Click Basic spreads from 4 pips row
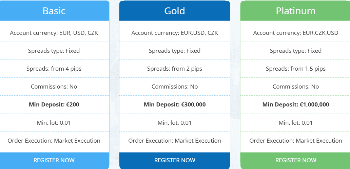The height and width of the screenshot is (169, 350). [54, 69]
